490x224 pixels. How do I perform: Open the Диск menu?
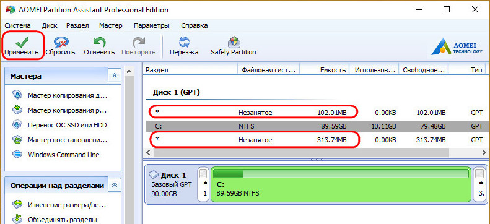pos(50,25)
